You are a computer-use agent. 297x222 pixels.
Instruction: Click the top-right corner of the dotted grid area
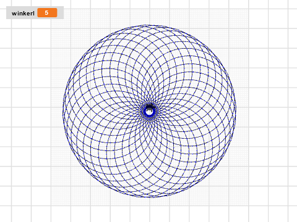click(x=248, y=9)
